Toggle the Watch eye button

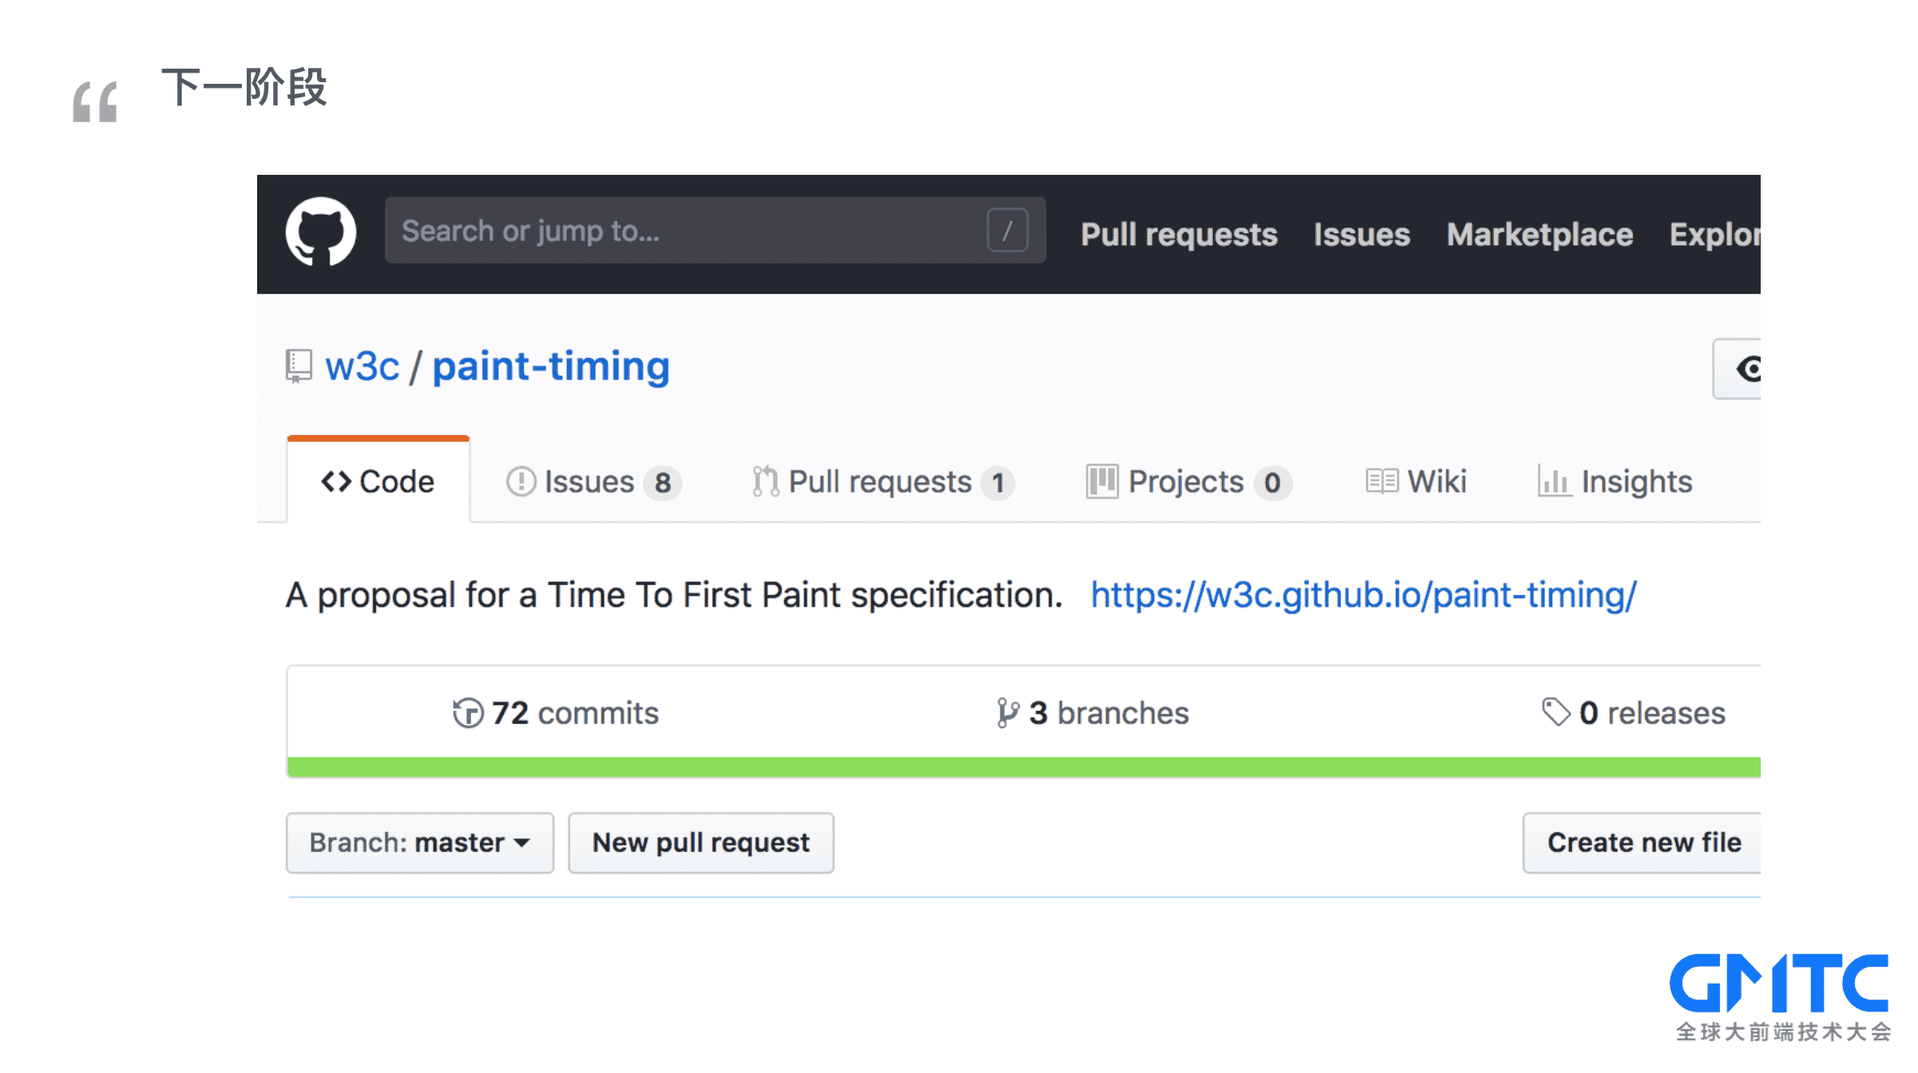tap(1737, 369)
